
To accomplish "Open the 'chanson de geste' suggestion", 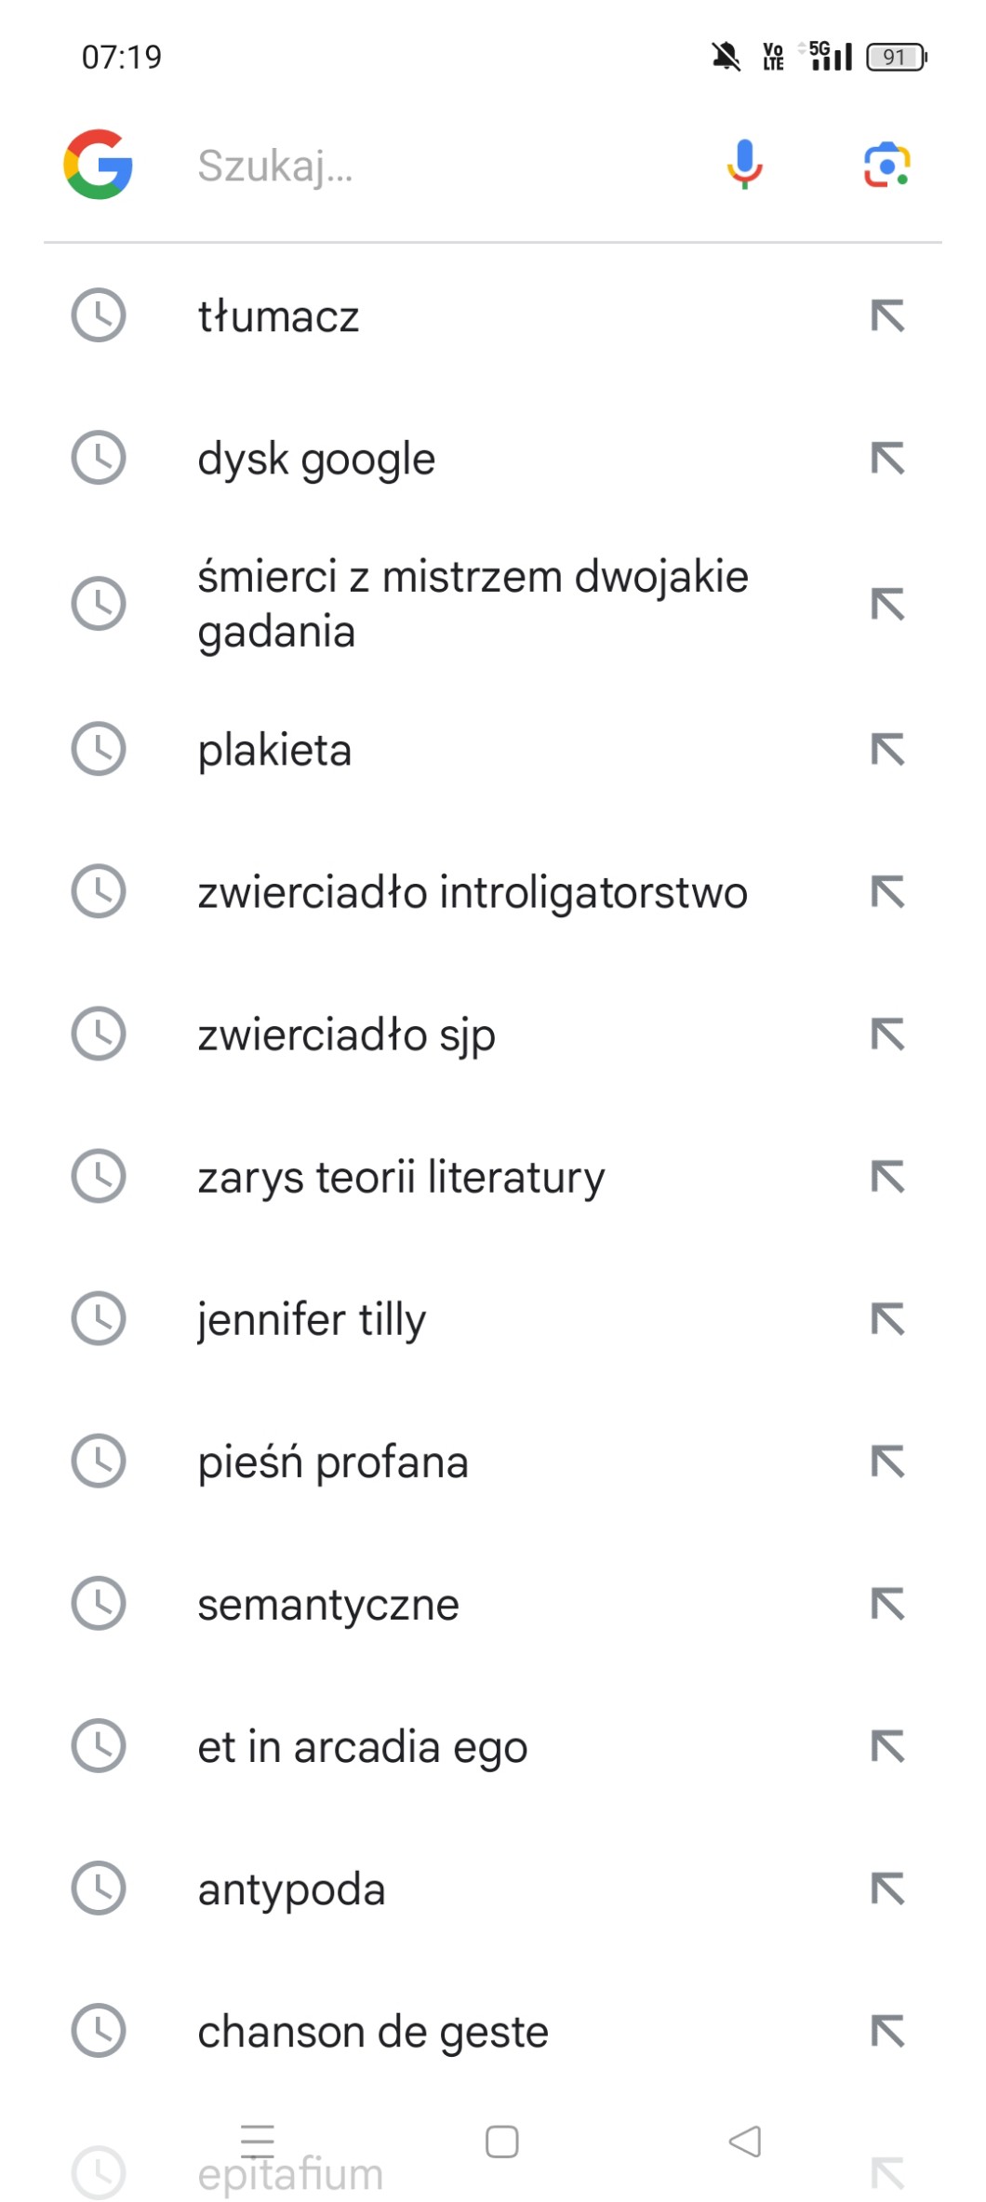I will coord(373,2031).
